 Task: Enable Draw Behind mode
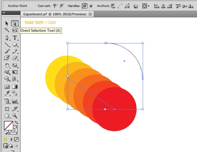point(11,146)
